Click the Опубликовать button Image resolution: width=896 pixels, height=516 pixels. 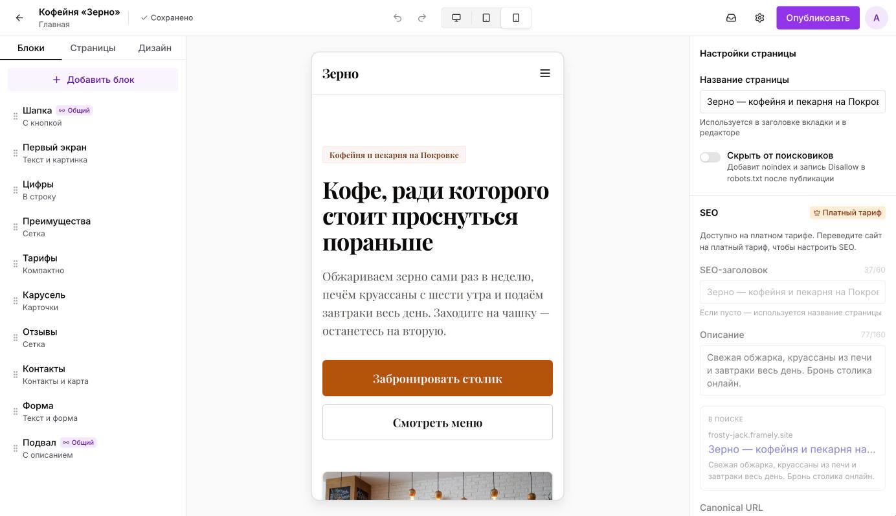coord(818,18)
